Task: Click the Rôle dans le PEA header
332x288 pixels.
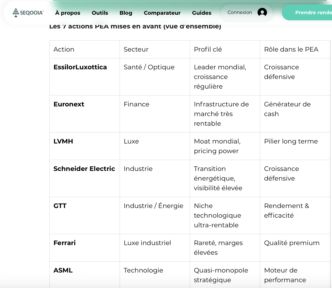Action: (291, 50)
